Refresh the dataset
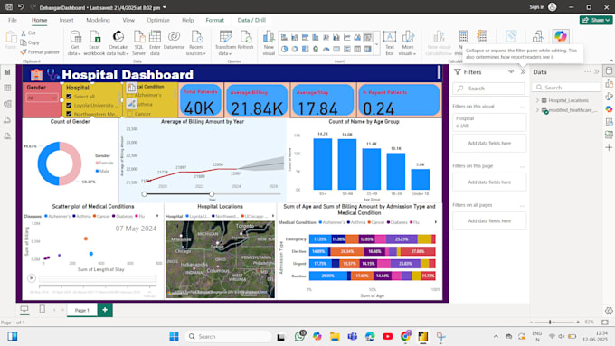The image size is (615, 346). (245, 40)
